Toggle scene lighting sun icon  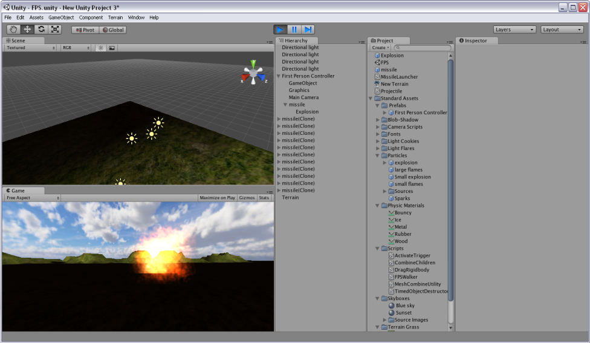[x=100, y=48]
